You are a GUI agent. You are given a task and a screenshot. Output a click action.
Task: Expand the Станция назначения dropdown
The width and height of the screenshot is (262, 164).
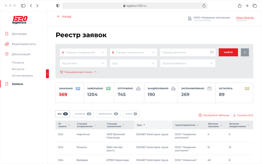pos(133,52)
